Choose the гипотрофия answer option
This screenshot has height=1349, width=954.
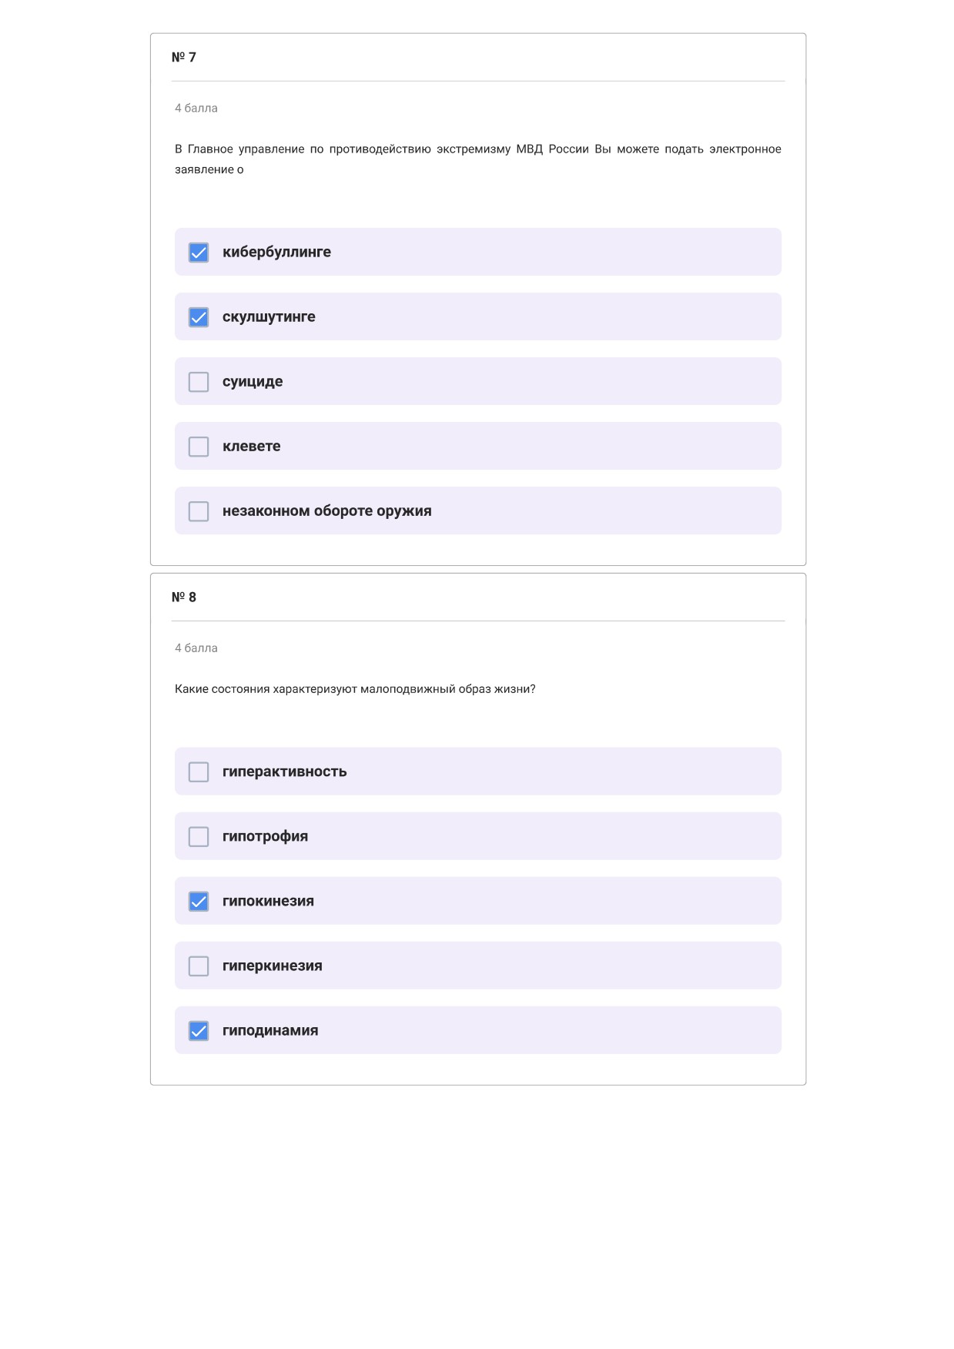(478, 836)
